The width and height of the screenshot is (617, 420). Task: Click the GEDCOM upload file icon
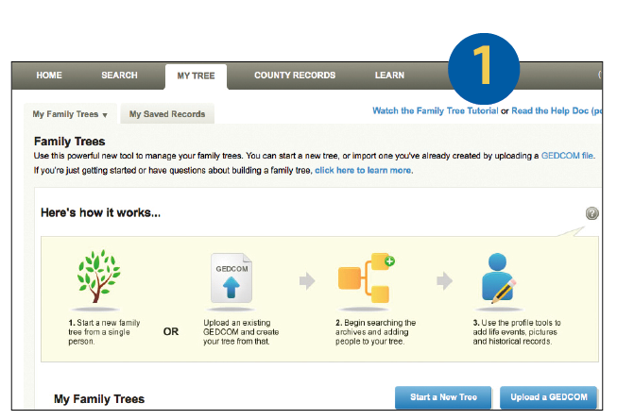231,278
